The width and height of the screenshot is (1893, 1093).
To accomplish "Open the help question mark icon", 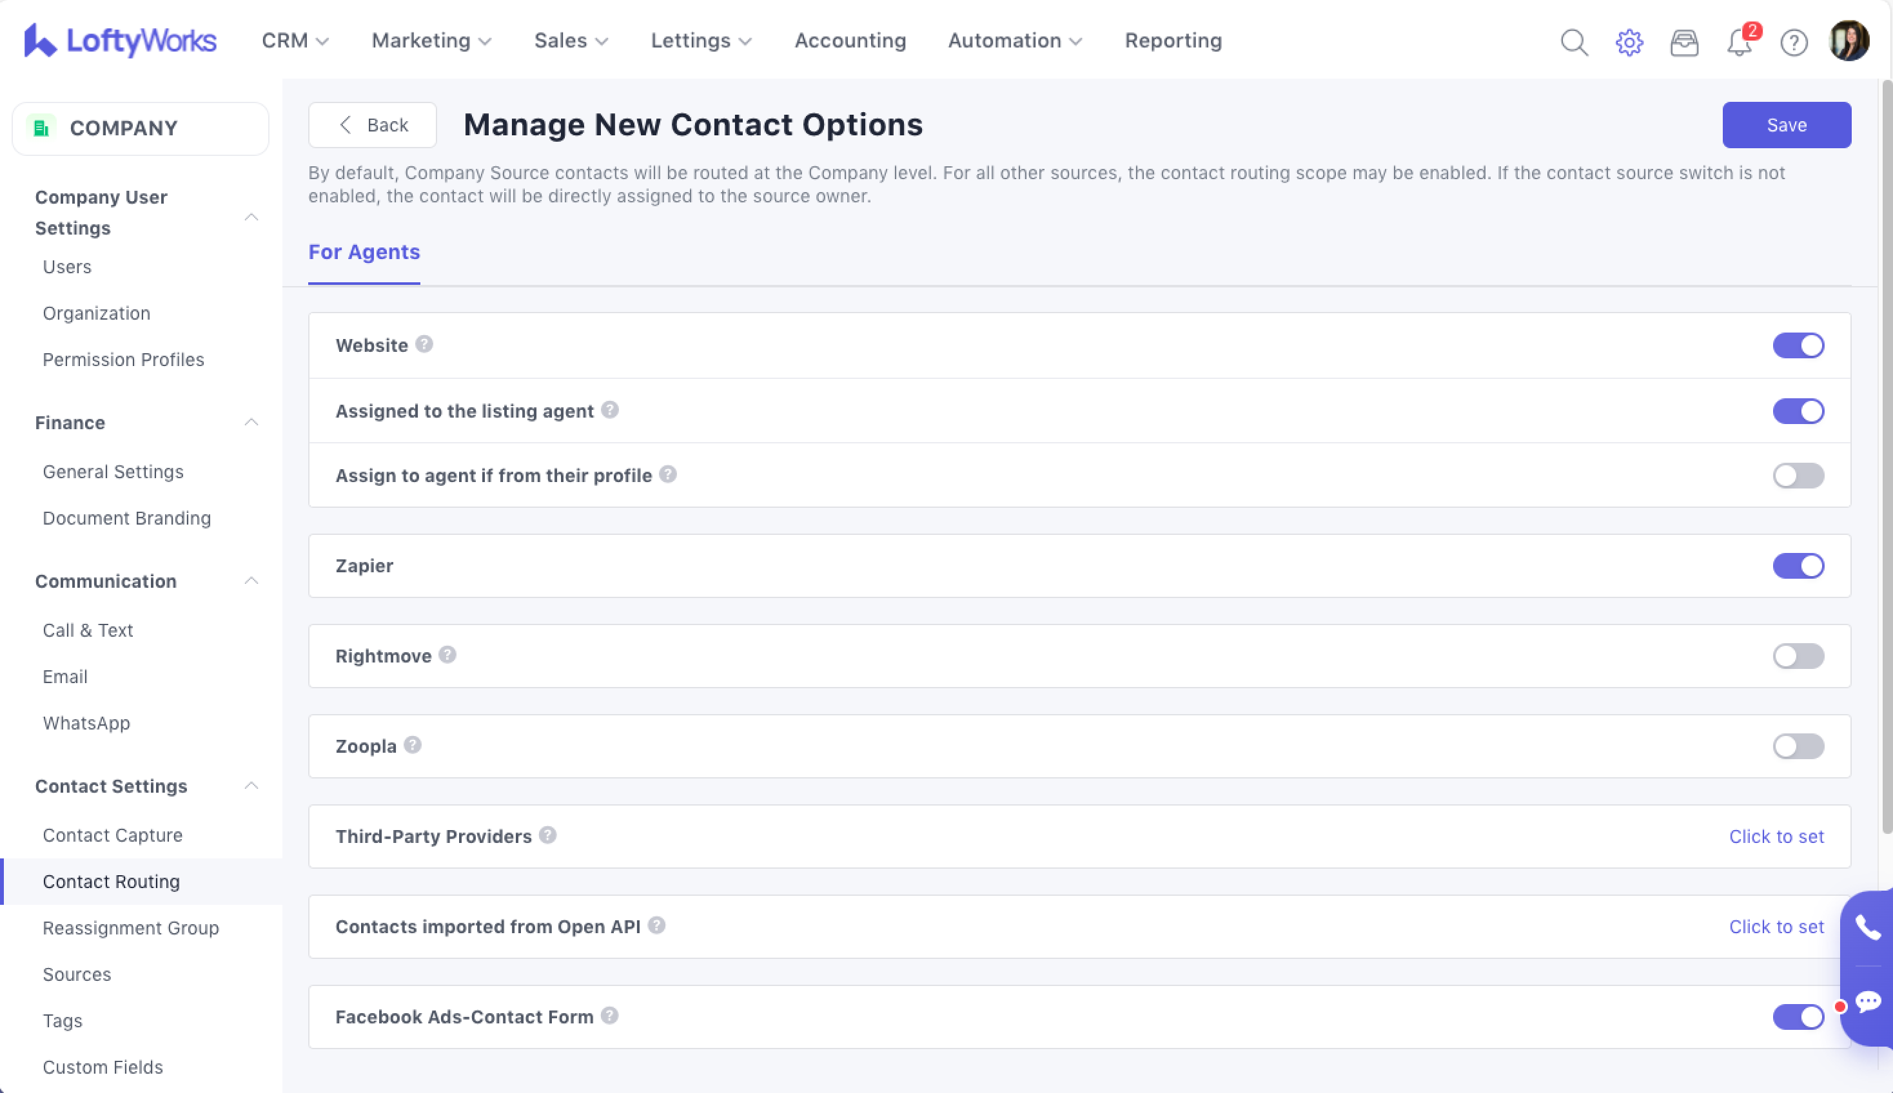I will click(1793, 42).
